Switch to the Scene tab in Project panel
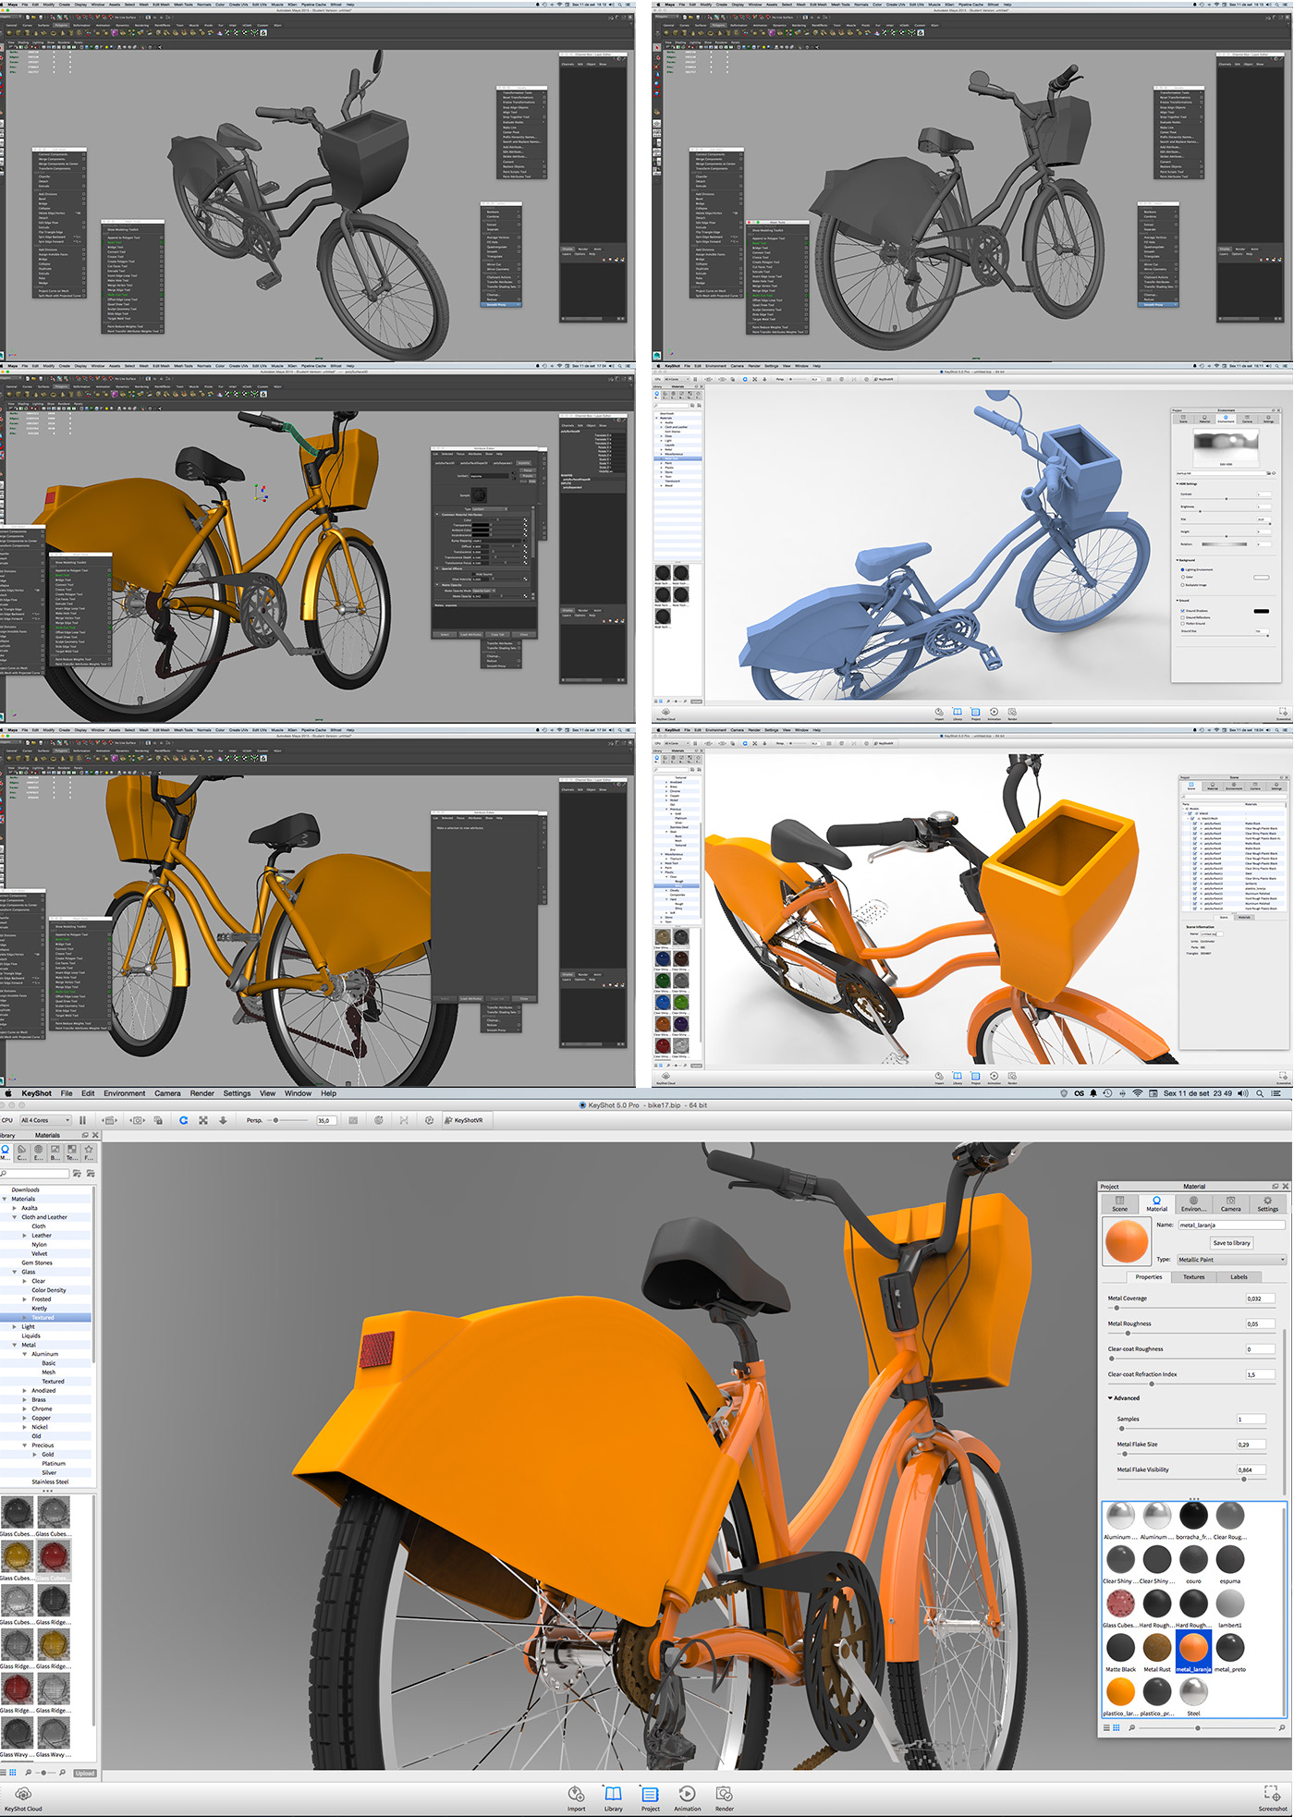Image resolution: width=1294 pixels, height=1817 pixels. pos(1119,1203)
